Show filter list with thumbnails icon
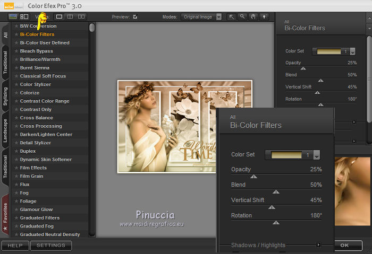Image resolution: width=372 pixels, height=254 pixels. point(23,17)
